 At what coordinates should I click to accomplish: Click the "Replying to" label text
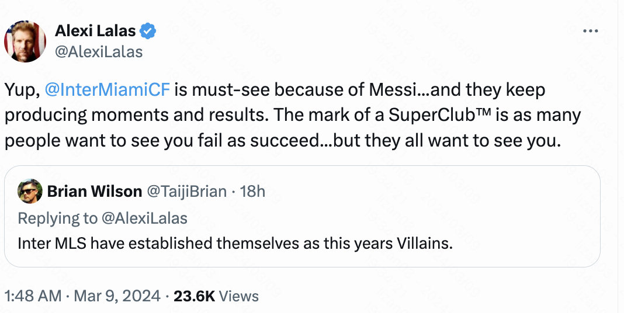57,218
